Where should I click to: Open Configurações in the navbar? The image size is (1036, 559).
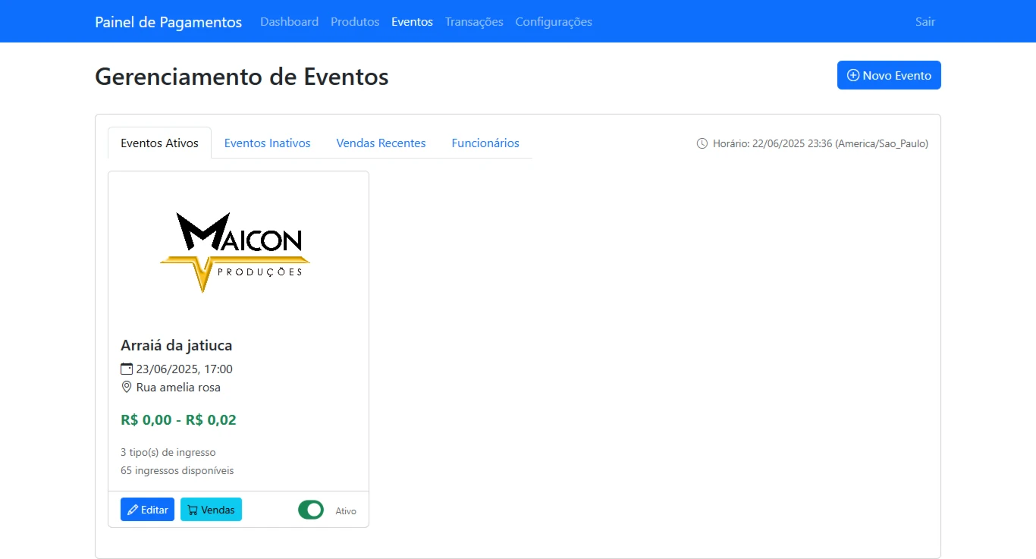click(x=554, y=22)
